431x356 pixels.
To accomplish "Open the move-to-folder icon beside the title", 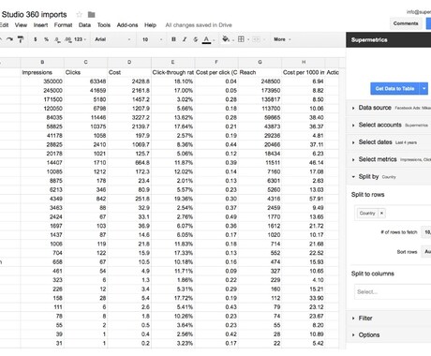I will click(91, 14).
